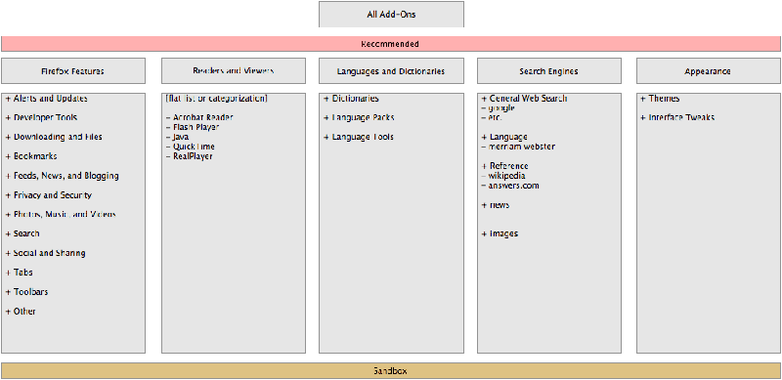Viewport: 782px width, 380px height.
Task: Select RealPlayer
Action: pyautogui.click(x=189, y=156)
